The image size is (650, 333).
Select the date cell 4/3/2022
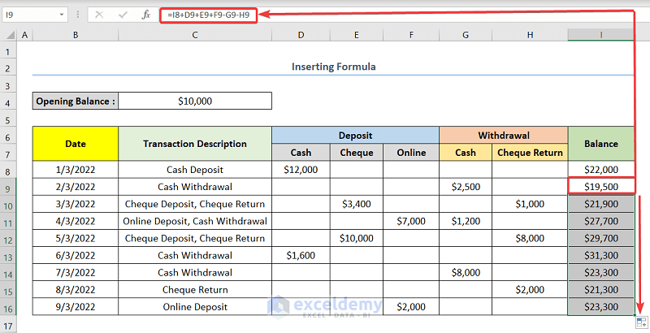coord(76,221)
